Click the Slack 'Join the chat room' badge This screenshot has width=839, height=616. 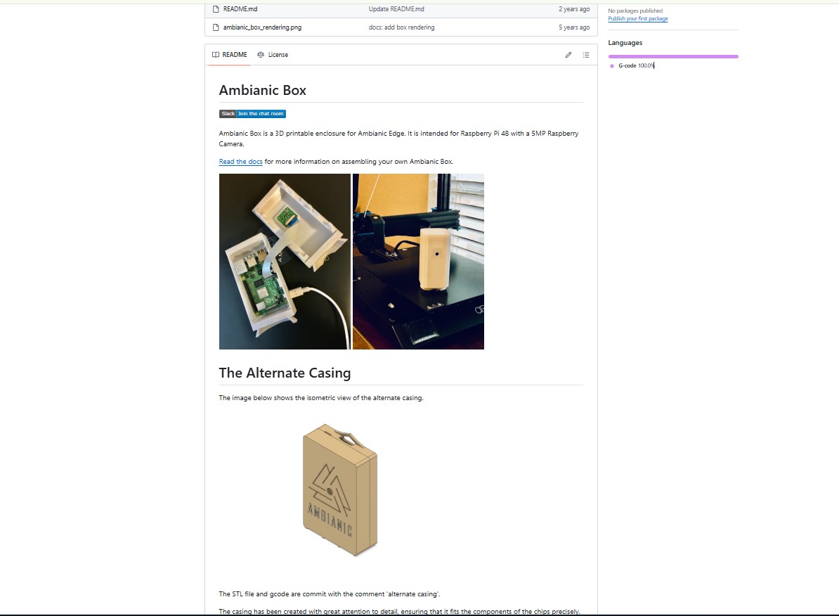[x=252, y=113]
